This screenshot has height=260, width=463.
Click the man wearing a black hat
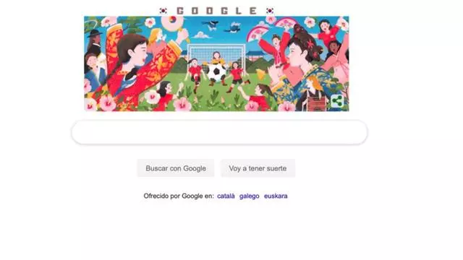tap(95, 43)
